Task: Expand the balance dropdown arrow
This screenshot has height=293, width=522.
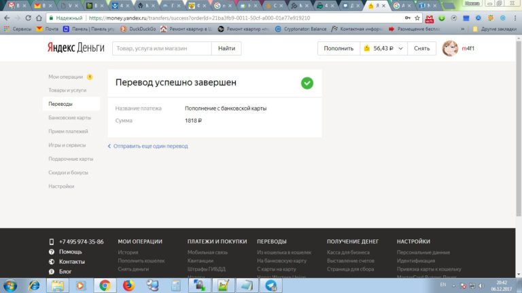Action: (400, 49)
